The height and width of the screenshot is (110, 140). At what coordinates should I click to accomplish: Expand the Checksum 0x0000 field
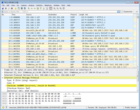[5, 85]
